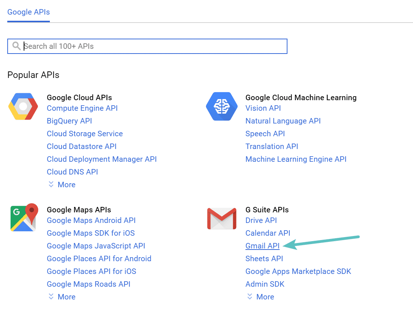The width and height of the screenshot is (413, 310).
Task: Open the Compute Engine API
Action: (82, 108)
